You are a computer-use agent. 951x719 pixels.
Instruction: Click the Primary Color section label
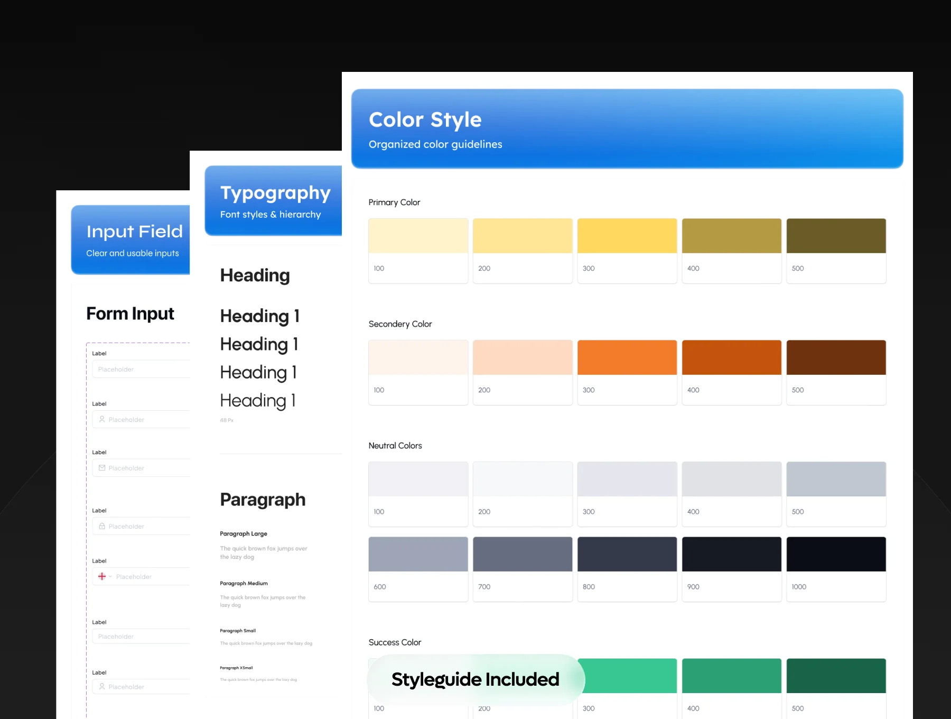394,202
